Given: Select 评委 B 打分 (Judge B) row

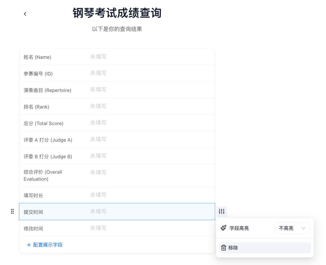Looking at the screenshot, I should coord(117,156).
